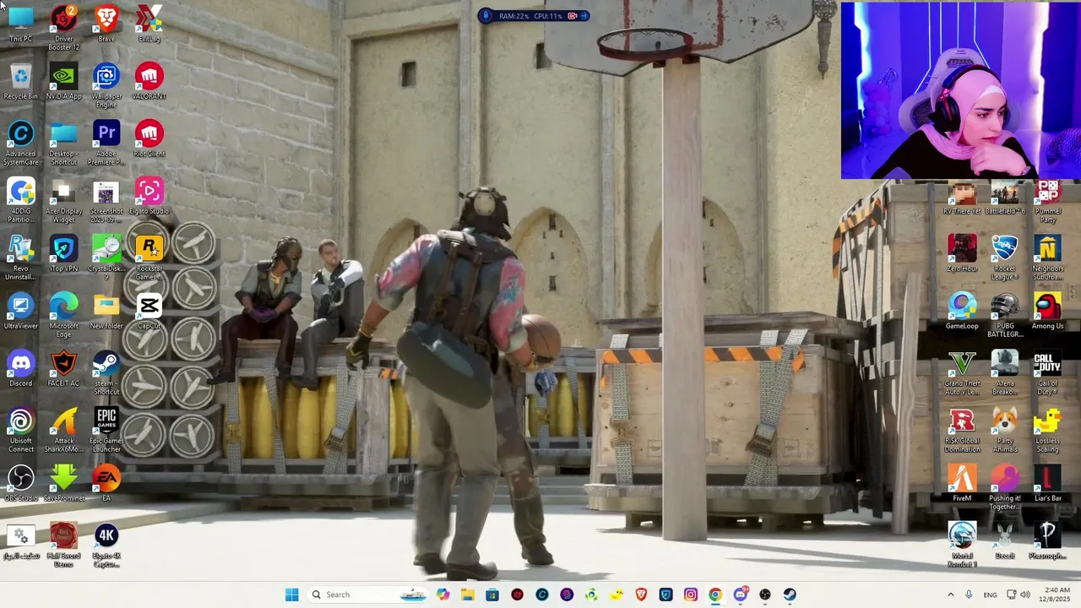This screenshot has height=608, width=1081.
Task: Open NVIDIA App shortcut
Action: (x=63, y=81)
